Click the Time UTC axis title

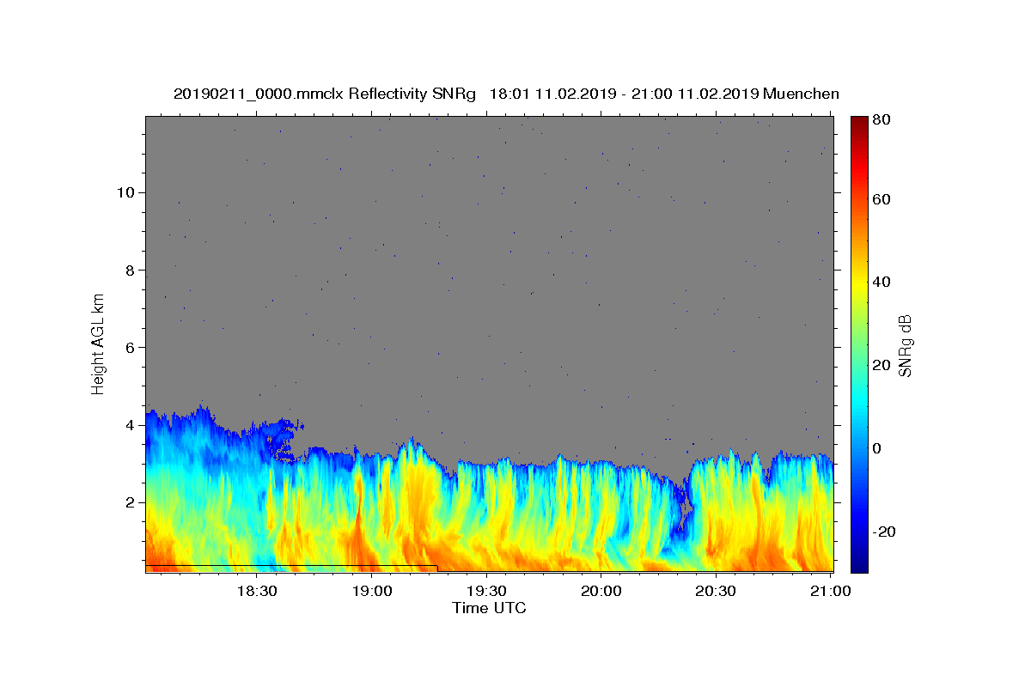(x=489, y=608)
